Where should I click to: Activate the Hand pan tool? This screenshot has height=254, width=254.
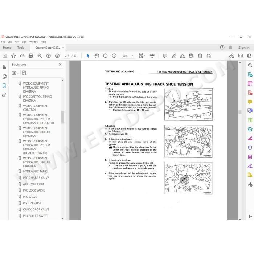point(97,56)
